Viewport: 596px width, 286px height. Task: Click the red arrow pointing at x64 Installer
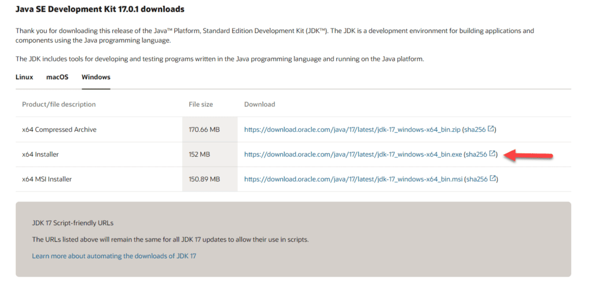[529, 155]
